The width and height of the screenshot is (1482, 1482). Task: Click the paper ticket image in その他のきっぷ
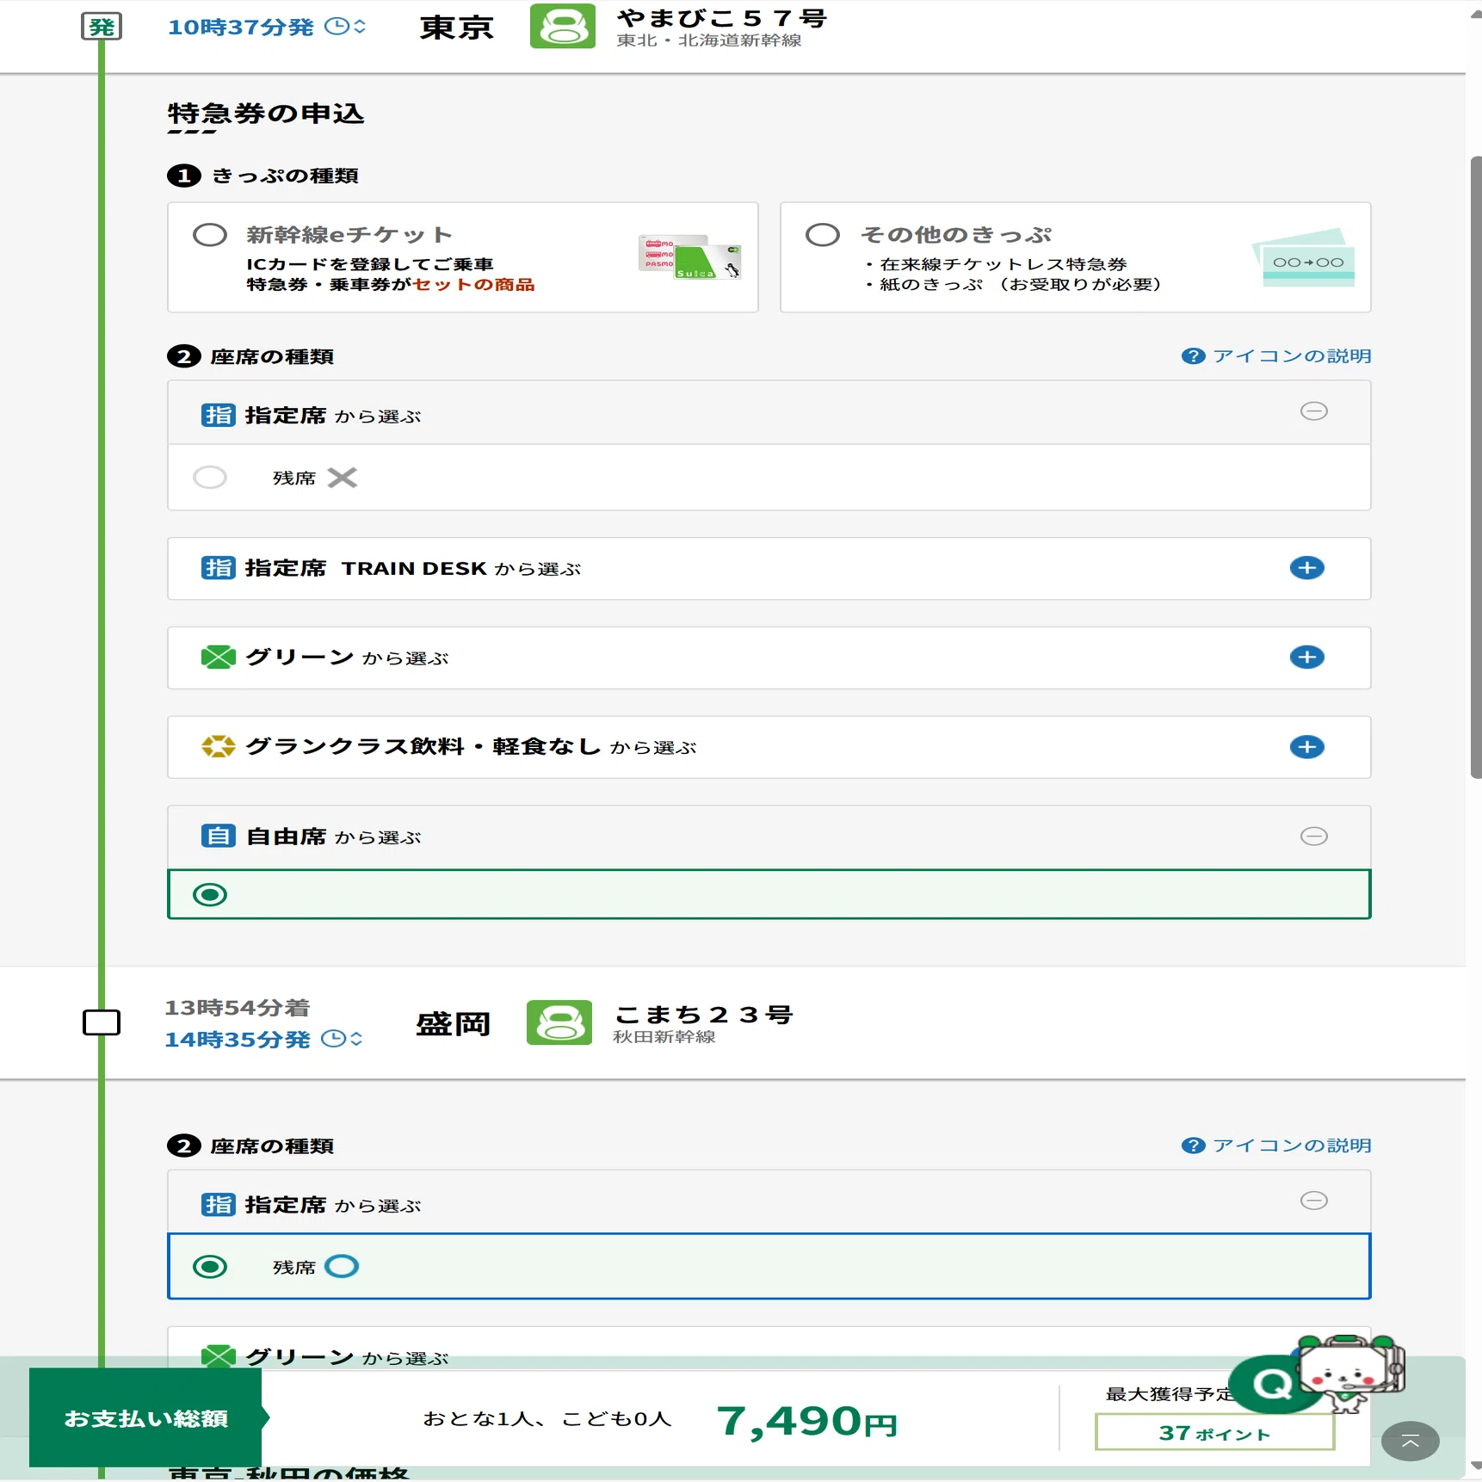(1304, 257)
